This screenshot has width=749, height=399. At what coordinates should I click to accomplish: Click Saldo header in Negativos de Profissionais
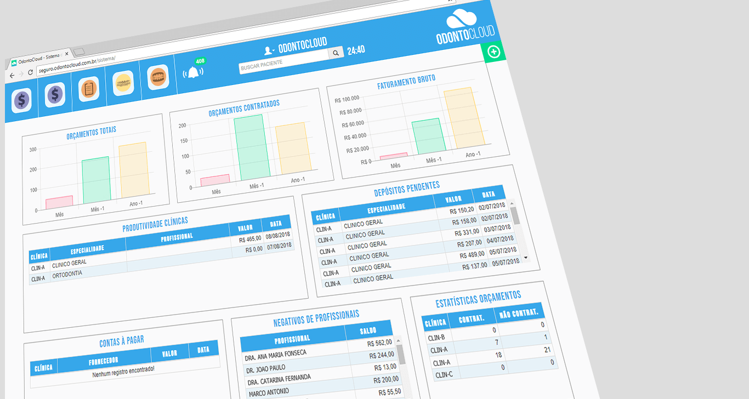pyautogui.click(x=368, y=331)
